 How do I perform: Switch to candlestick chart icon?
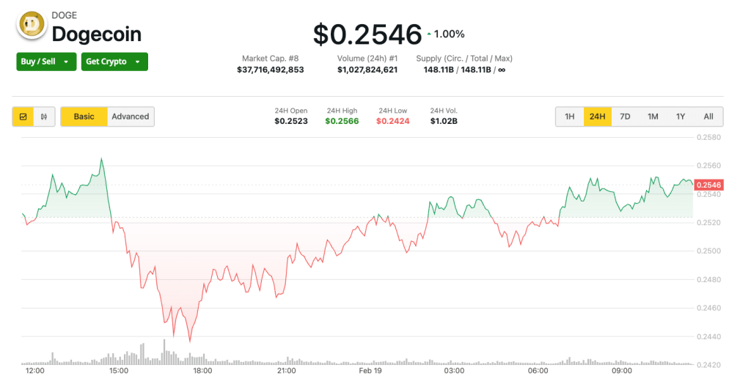pos(44,117)
